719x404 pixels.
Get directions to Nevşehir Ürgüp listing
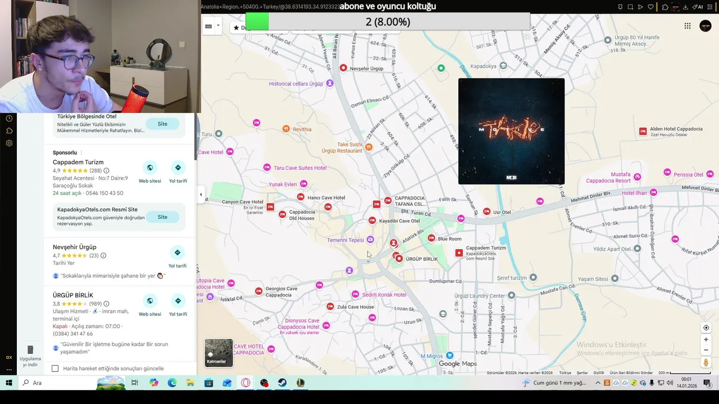pyautogui.click(x=178, y=252)
